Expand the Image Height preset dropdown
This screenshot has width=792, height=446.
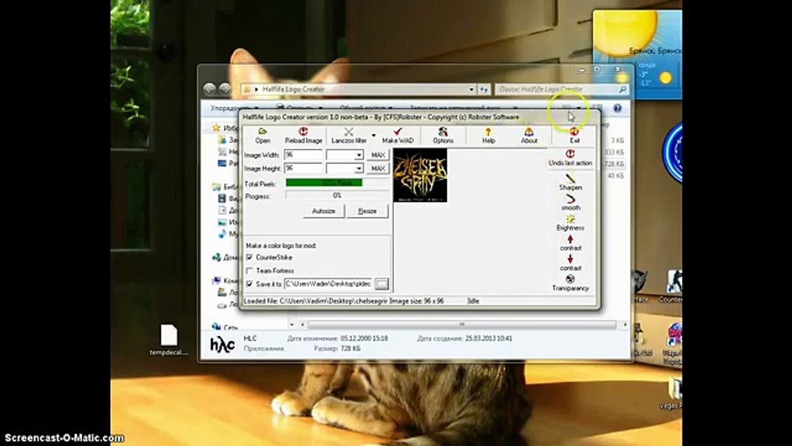[x=359, y=168]
